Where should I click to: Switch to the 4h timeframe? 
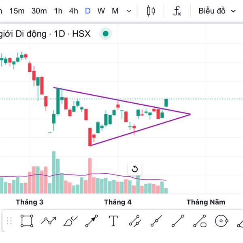73,11
